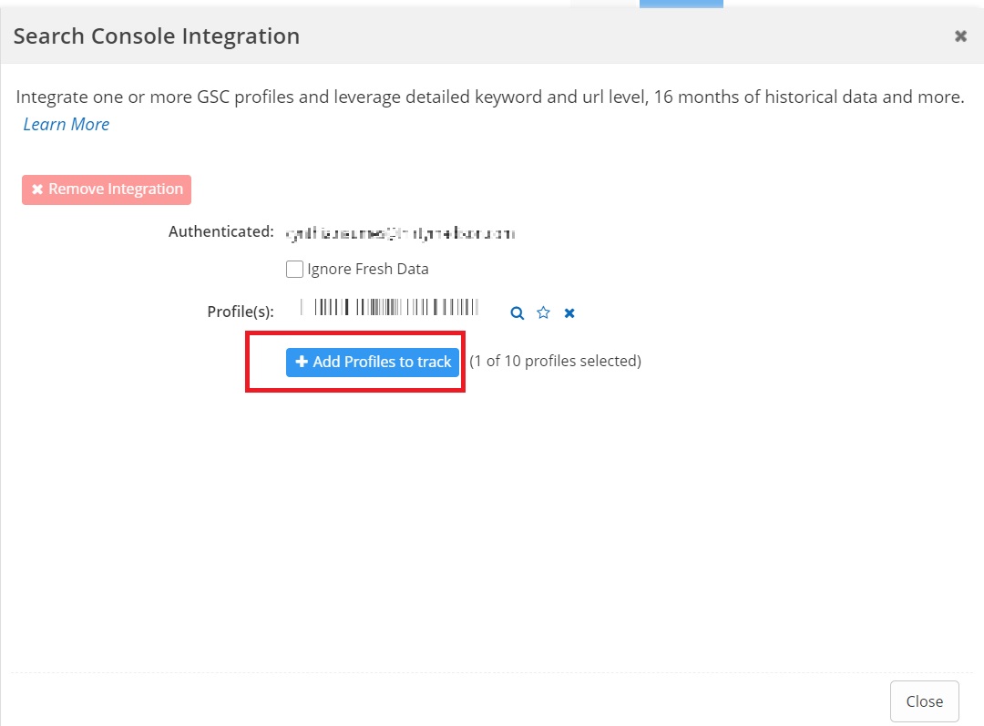Close the dialog using the top-right X
The height and width of the screenshot is (726, 984).
[x=960, y=36]
